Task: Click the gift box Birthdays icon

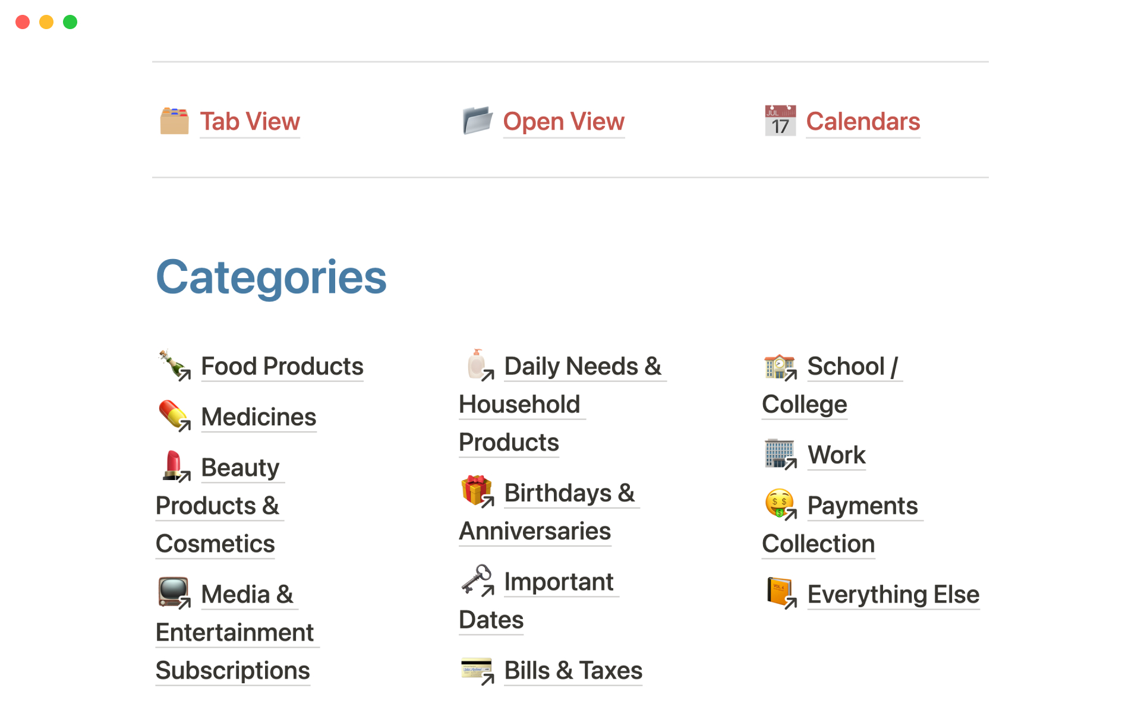Action: tap(477, 492)
